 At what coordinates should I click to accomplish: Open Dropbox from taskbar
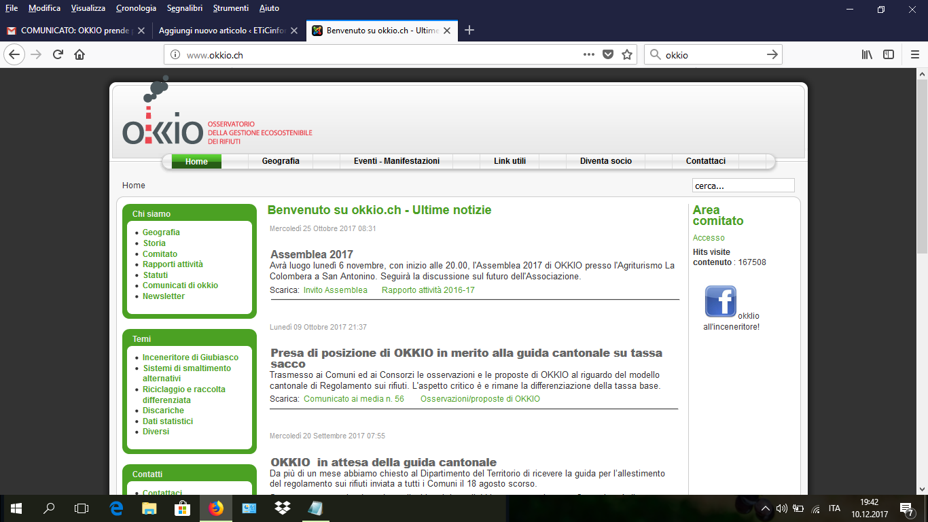[x=283, y=508]
